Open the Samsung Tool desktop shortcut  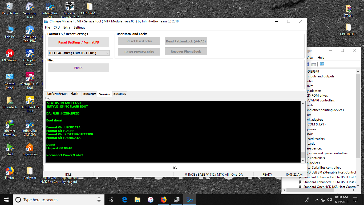(x=30, y=11)
